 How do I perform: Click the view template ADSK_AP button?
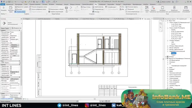tap(14, 79)
